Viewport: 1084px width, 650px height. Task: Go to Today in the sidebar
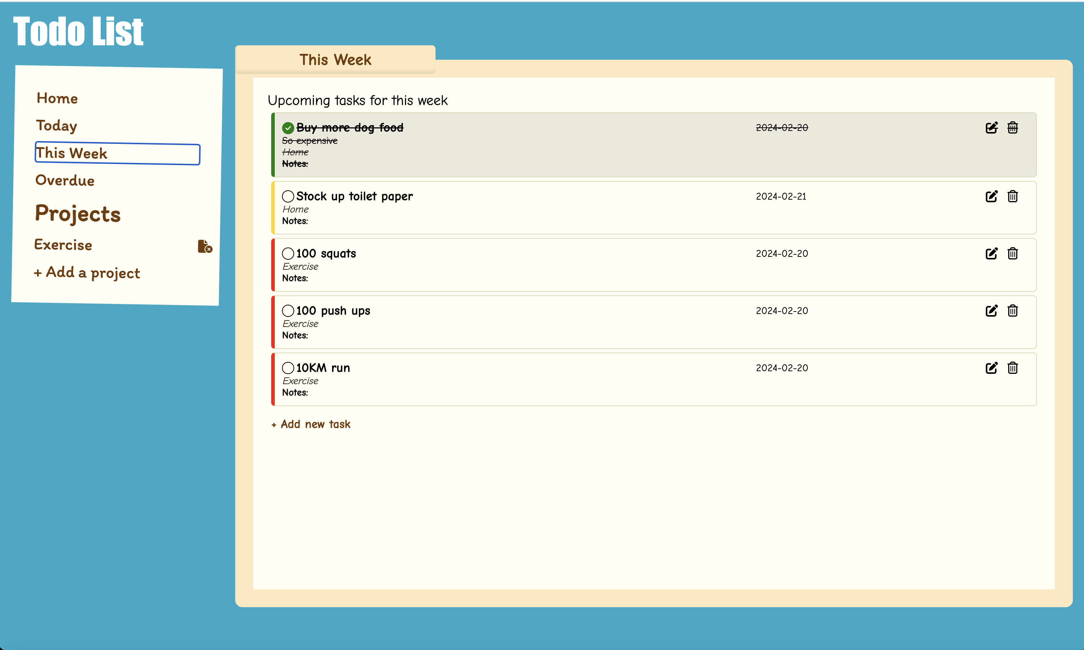56,126
